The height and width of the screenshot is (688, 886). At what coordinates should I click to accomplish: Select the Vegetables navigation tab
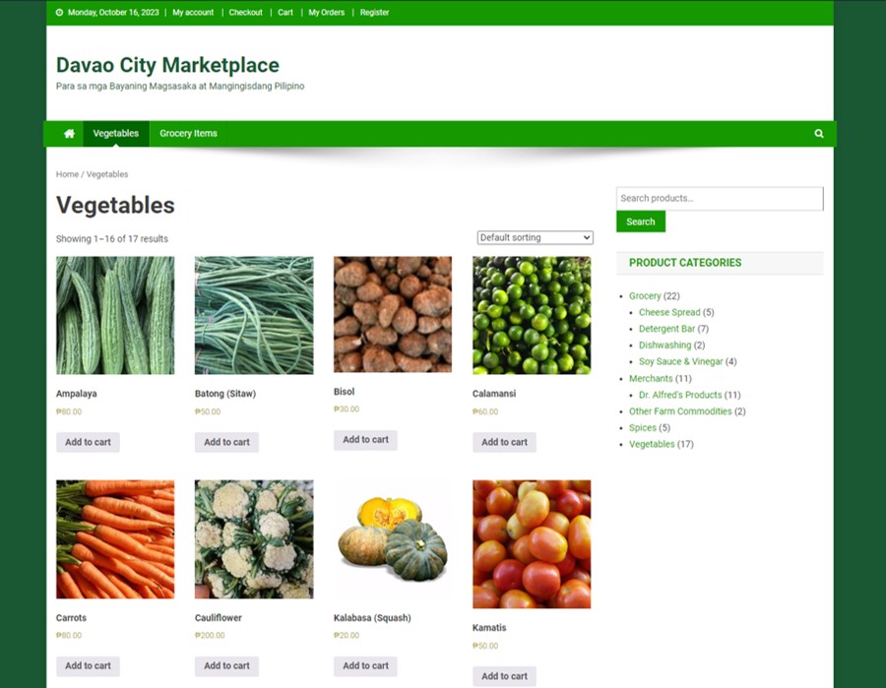click(116, 134)
